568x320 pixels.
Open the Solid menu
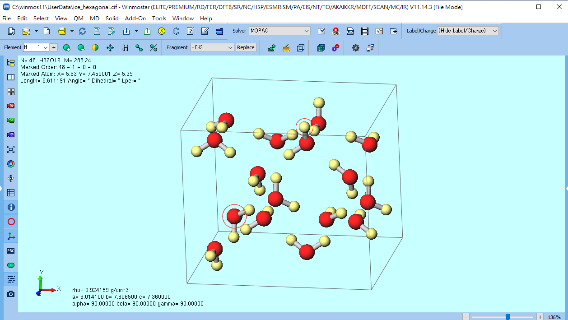[112, 19]
